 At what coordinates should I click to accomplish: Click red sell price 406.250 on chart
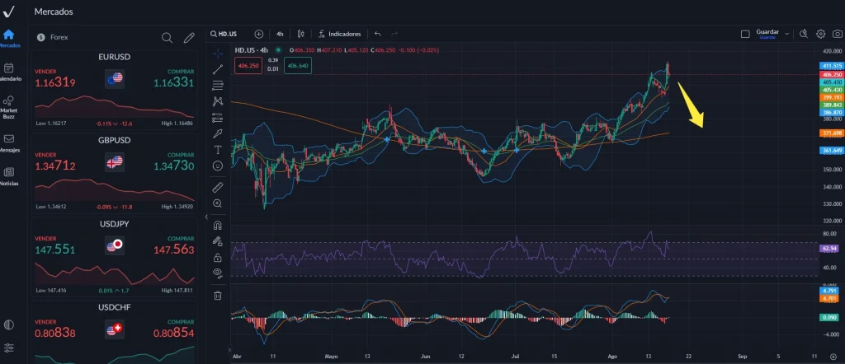coord(248,66)
